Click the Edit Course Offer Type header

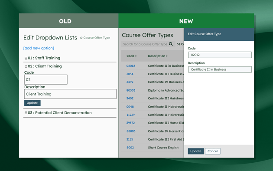pos(205,34)
